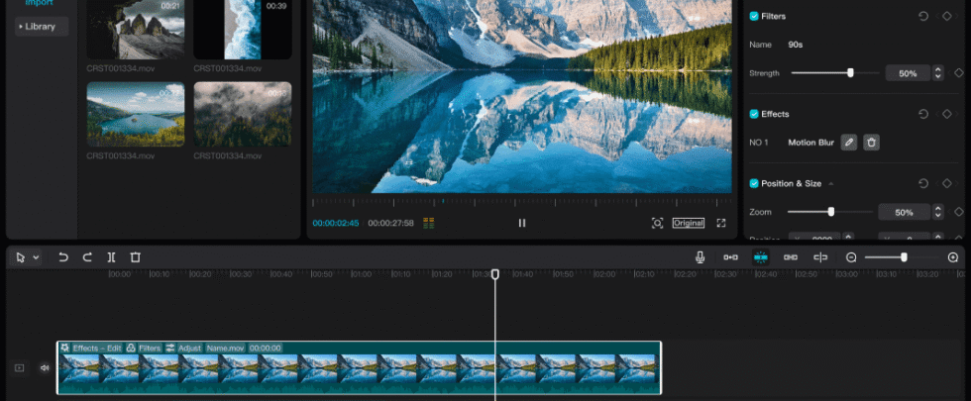Pause the video preview playback
The width and height of the screenshot is (971, 401).
point(522,223)
